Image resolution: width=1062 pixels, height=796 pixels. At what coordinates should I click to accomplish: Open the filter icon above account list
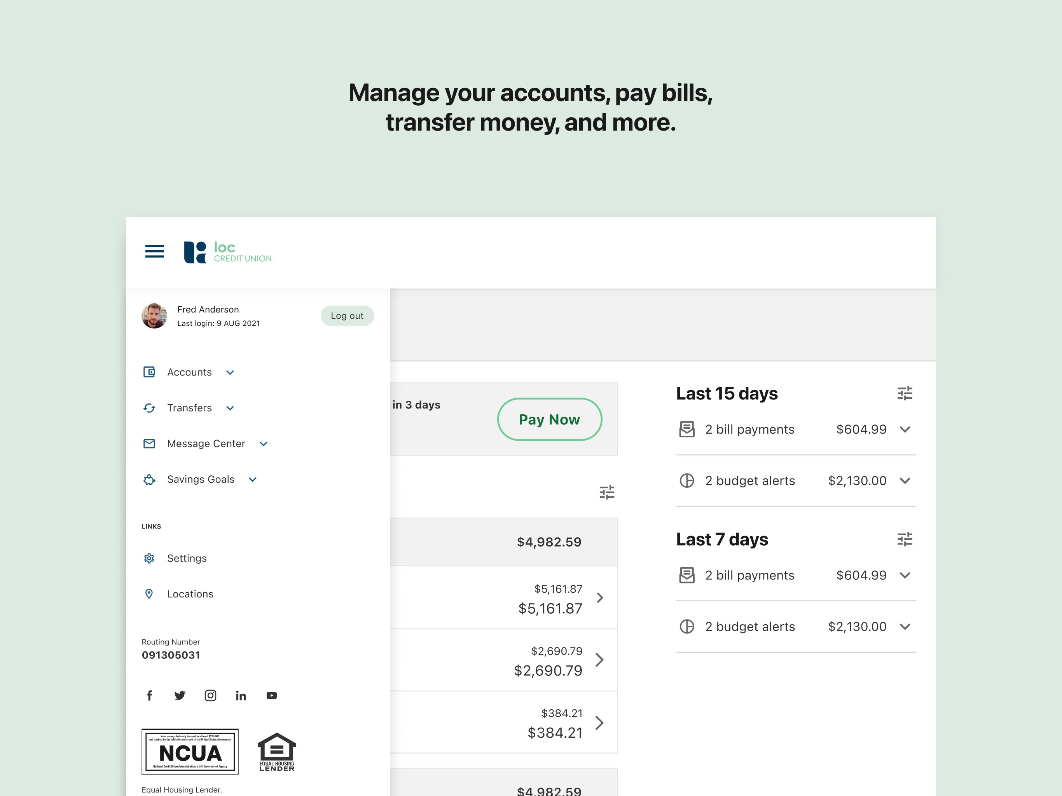(607, 492)
